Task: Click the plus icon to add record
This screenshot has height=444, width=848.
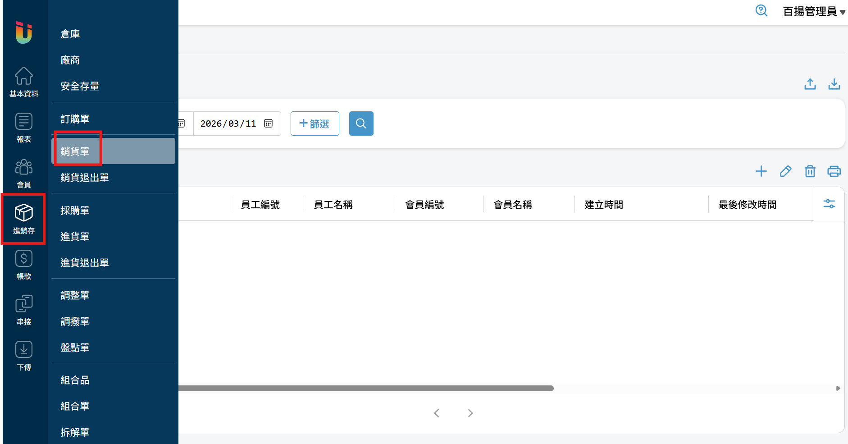Action: [x=761, y=171]
